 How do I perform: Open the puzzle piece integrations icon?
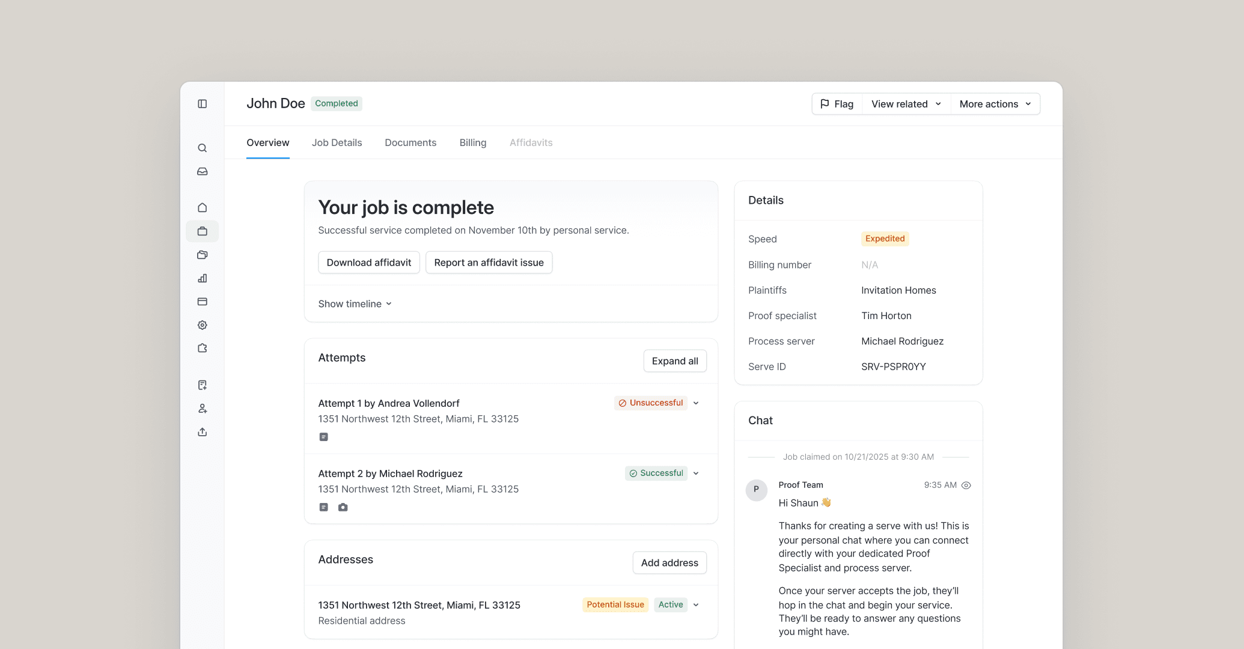point(203,348)
